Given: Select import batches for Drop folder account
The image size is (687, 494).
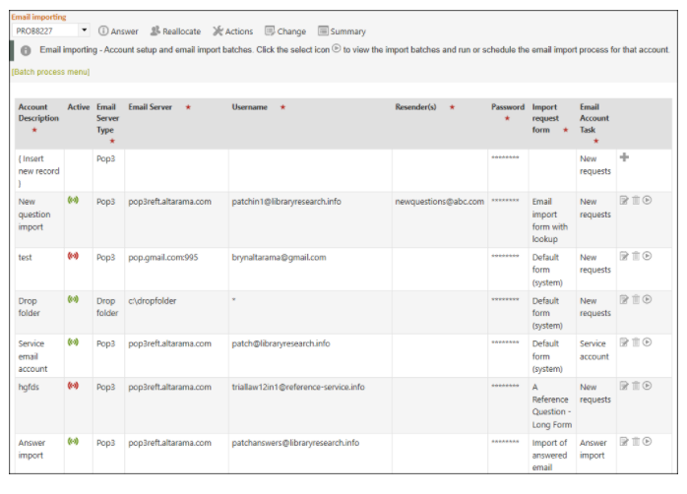Looking at the screenshot, I should click(x=647, y=299).
